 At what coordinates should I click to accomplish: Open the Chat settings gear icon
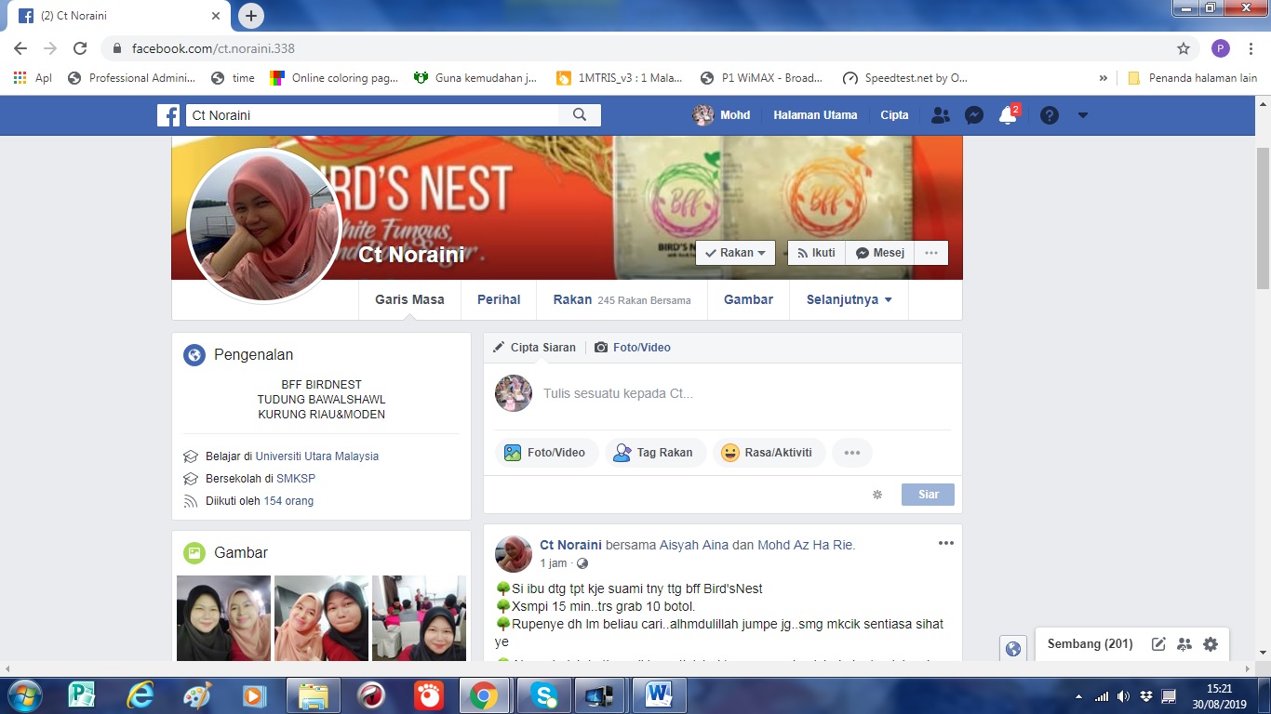point(1210,643)
